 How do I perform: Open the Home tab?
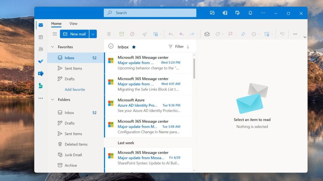[56, 24]
